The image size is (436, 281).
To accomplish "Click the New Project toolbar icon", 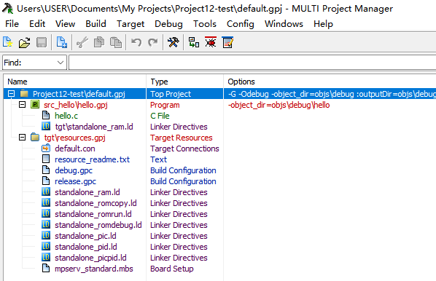I will [7, 42].
